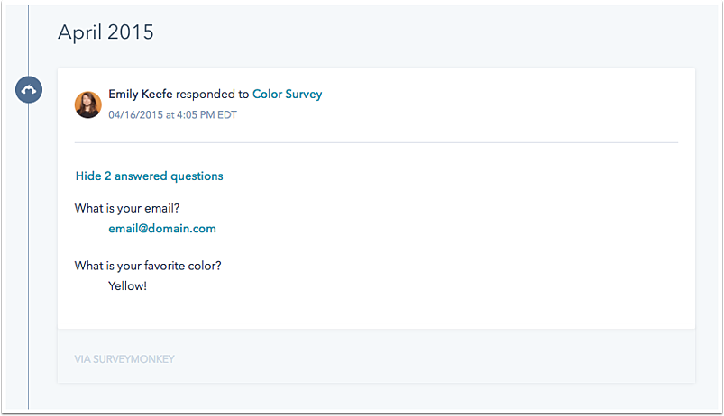The image size is (724, 416).
Task: Select the April 2015 month heading
Action: [105, 32]
